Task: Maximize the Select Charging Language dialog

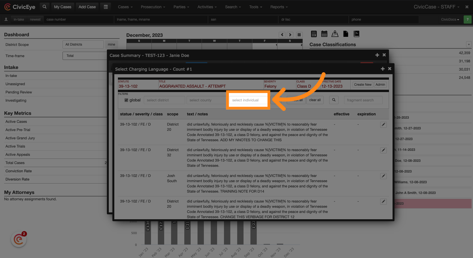Action: tap(383, 69)
